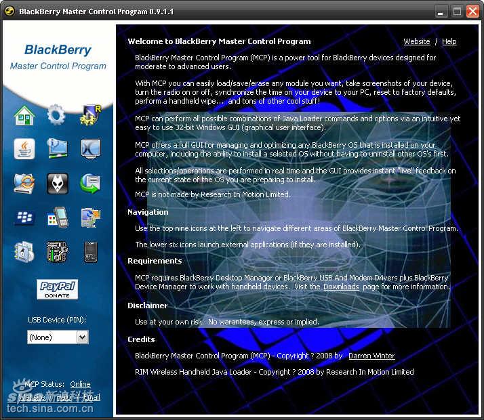Open the Email link at bottom left
The image size is (484, 420).
92,397
